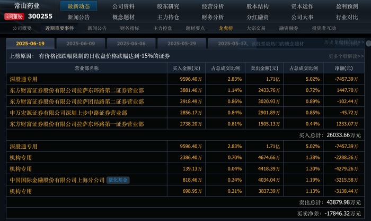The height and width of the screenshot is (221, 371).
Task: Switch to 公司概要 sub-tab
Action: point(22,28)
